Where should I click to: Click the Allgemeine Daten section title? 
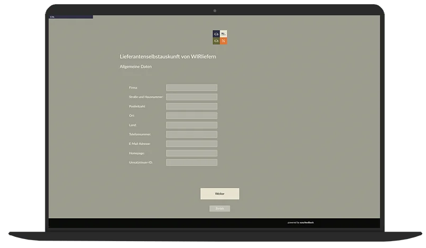tap(136, 67)
